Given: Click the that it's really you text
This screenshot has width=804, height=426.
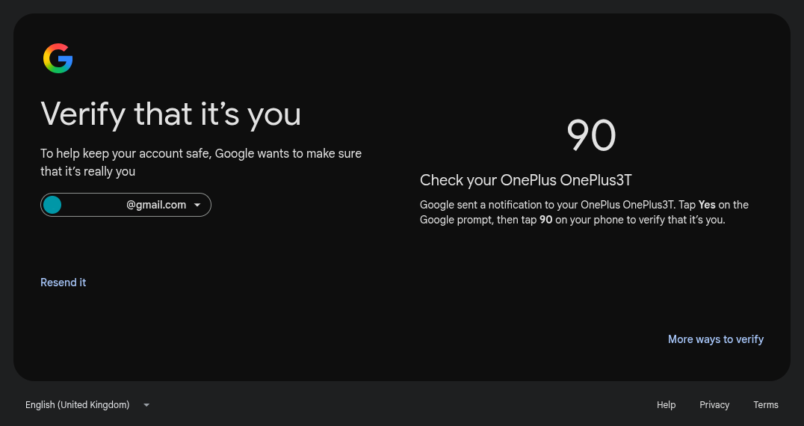Looking at the screenshot, I should pos(87,172).
